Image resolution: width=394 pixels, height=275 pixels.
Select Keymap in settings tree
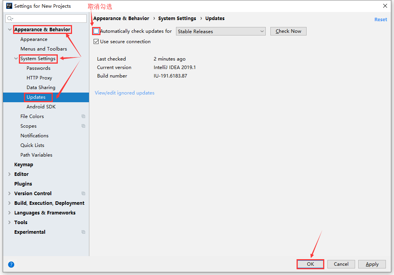[23, 165]
